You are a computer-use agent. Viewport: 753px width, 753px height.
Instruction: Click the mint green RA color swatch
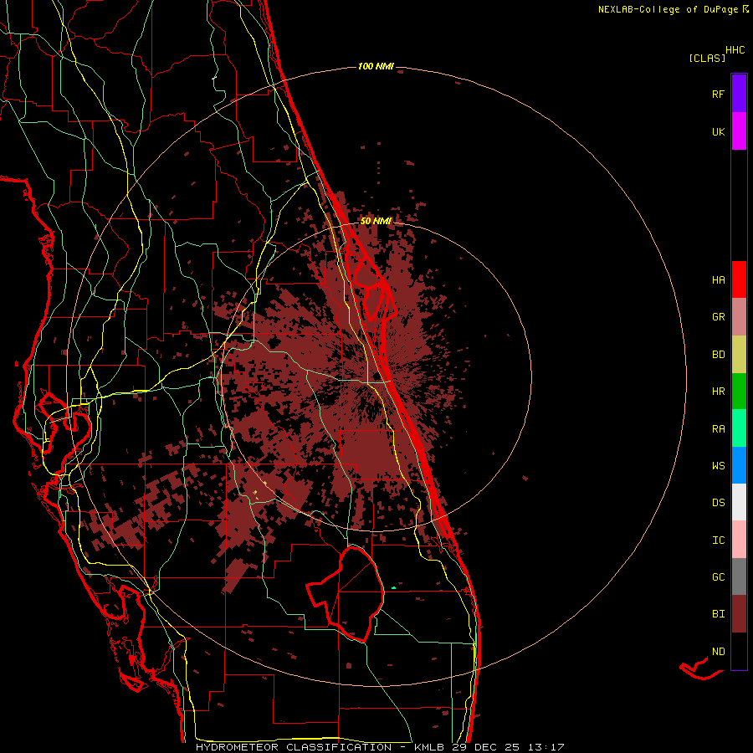739,428
